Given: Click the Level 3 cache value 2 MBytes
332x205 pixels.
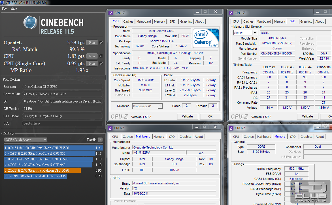Looking at the screenshot, I should pos(190,95).
